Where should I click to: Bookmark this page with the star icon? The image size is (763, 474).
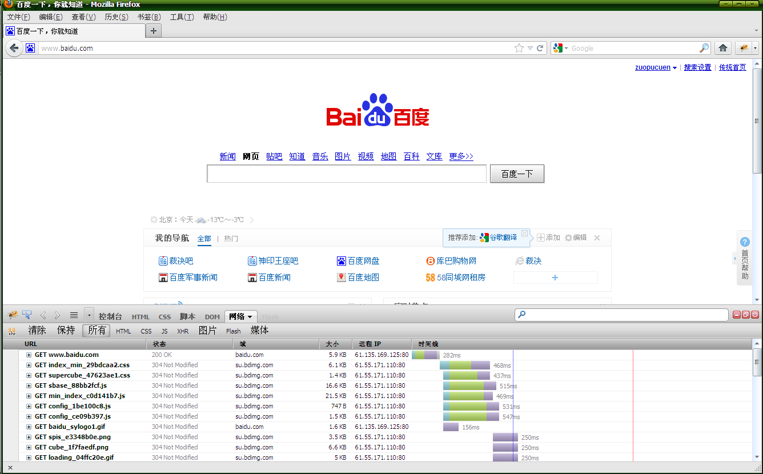pyautogui.click(x=519, y=48)
